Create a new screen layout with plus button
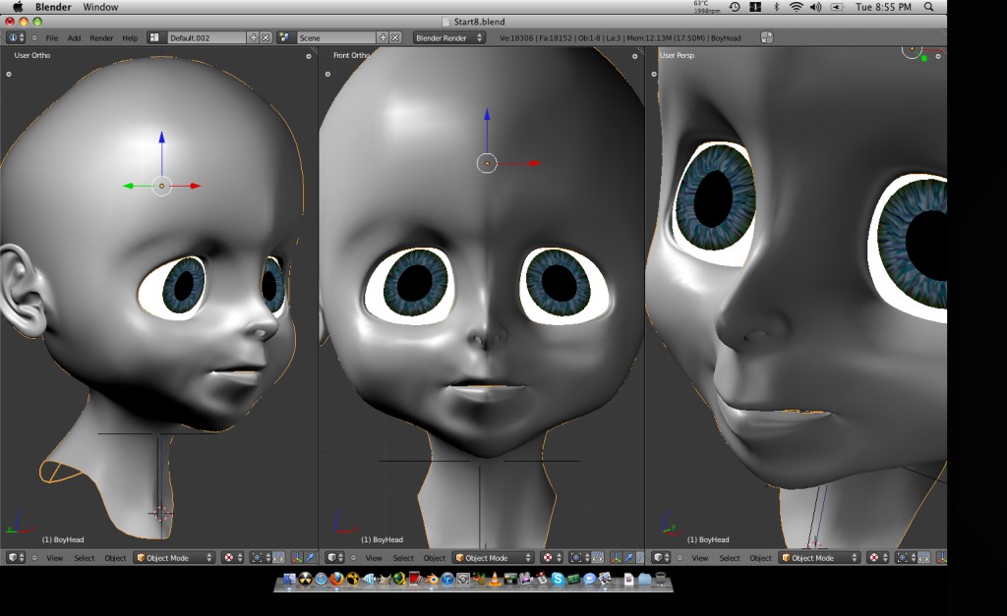The image size is (1007, 616). (253, 36)
